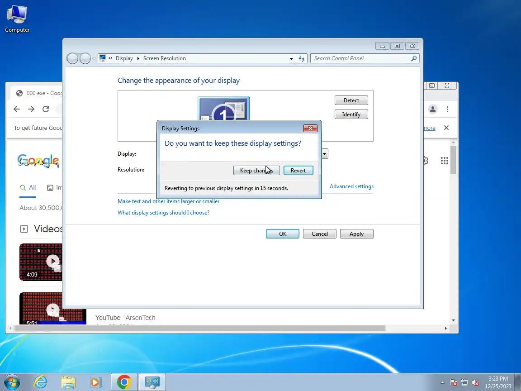Open the taskbar clock showing 3:23 PM
The image size is (521, 391).
click(498, 382)
